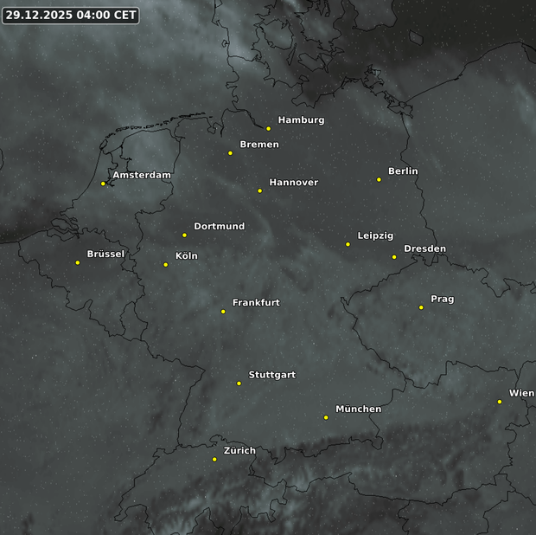Select the Hannover yellow marker dot

[259, 190]
